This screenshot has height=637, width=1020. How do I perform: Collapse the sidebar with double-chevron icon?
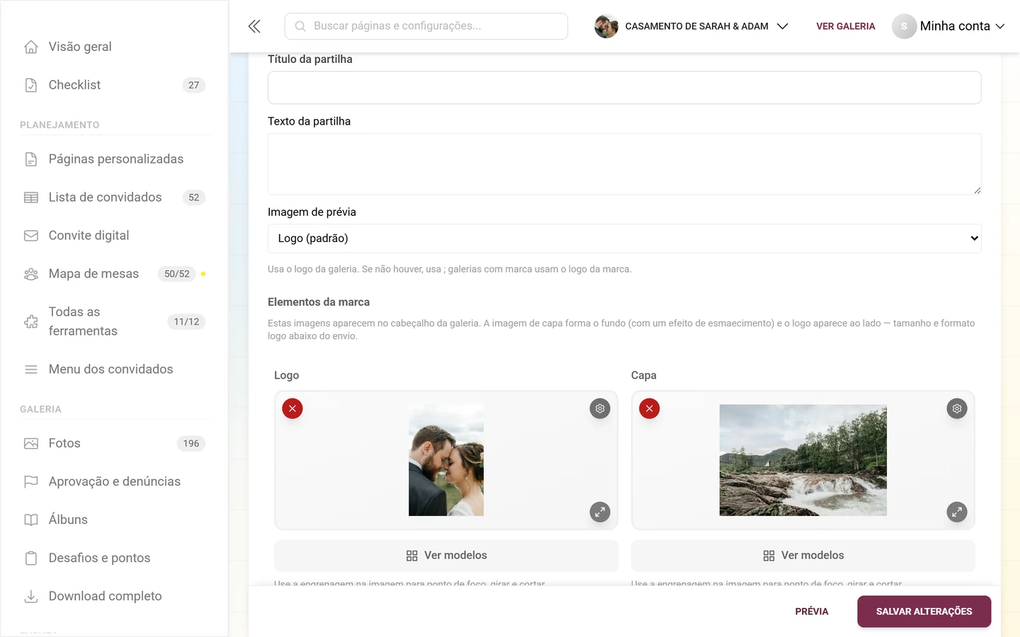click(x=254, y=26)
